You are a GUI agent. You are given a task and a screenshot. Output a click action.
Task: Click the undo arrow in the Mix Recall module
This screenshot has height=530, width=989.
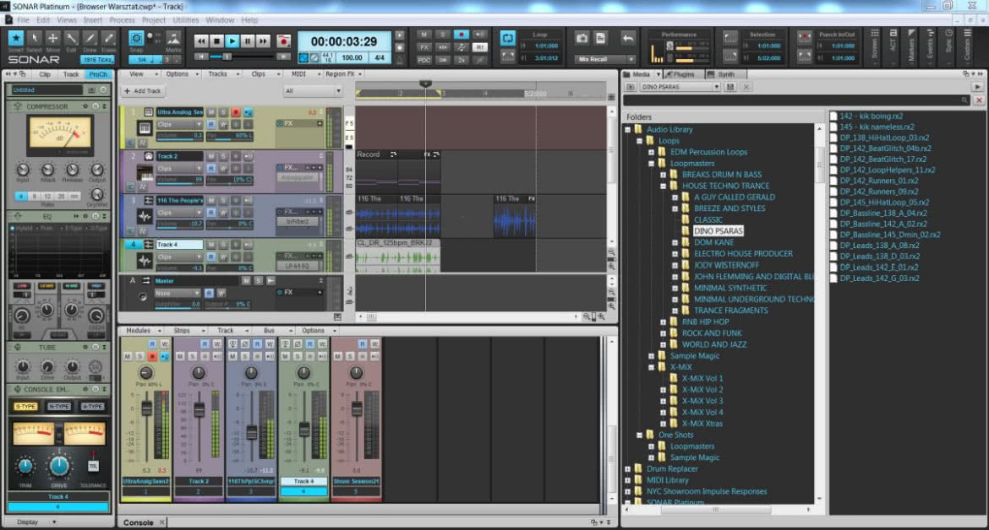627,38
